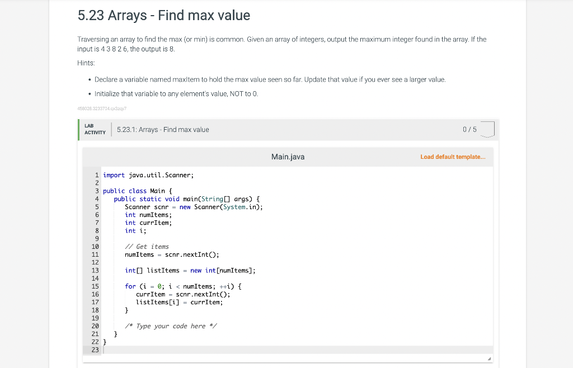Click line number 15 in gutter
The image size is (573, 368).
(x=95, y=286)
